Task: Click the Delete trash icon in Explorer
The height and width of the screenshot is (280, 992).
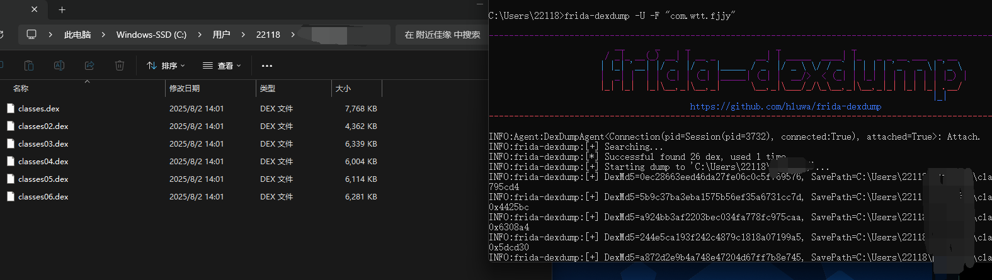Action: 120,65
